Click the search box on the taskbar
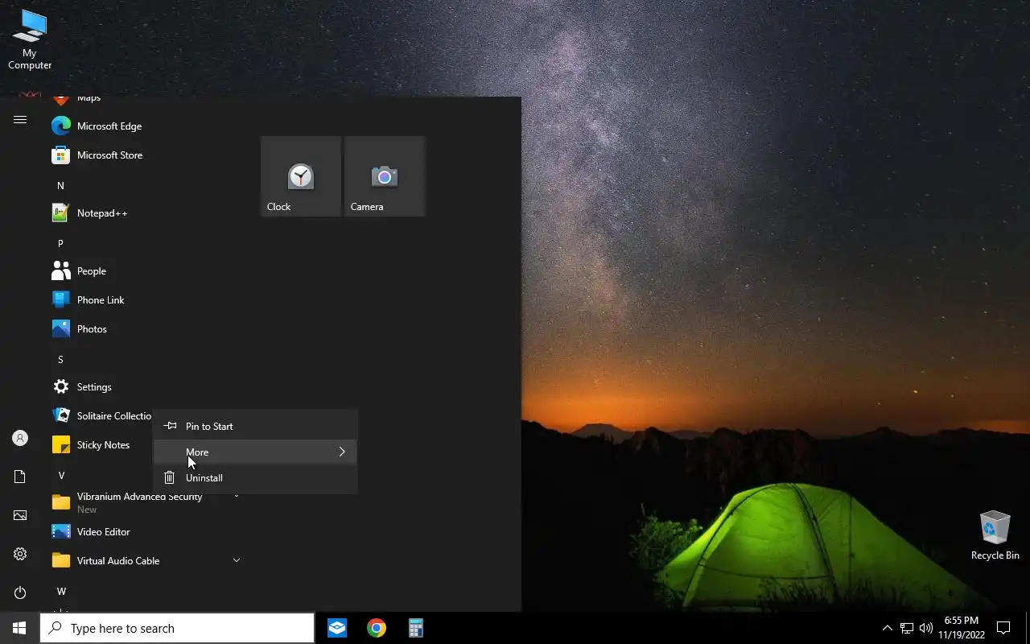1030x644 pixels. (x=177, y=628)
